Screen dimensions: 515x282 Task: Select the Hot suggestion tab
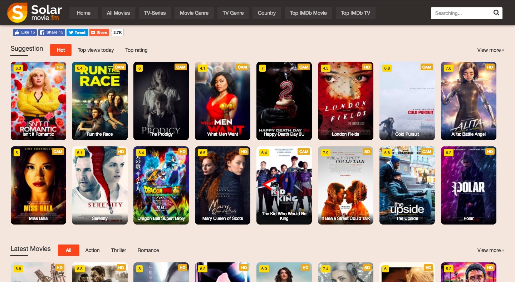[61, 50]
